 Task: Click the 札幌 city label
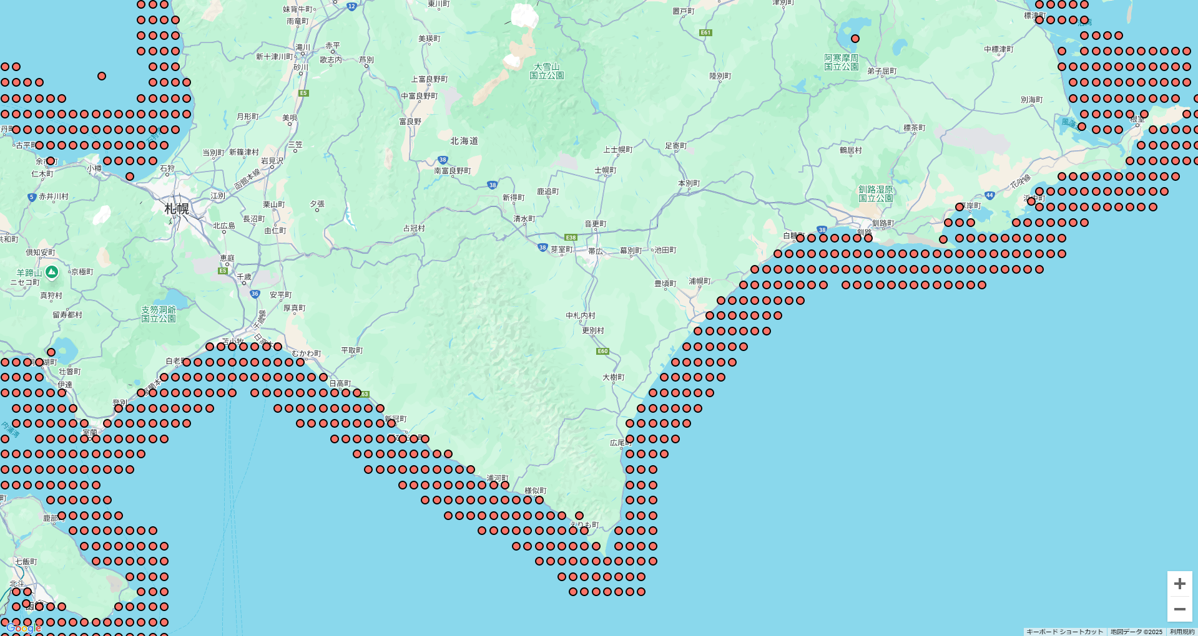click(177, 209)
